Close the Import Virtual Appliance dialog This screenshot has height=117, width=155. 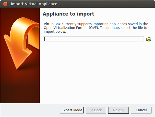[5, 4]
